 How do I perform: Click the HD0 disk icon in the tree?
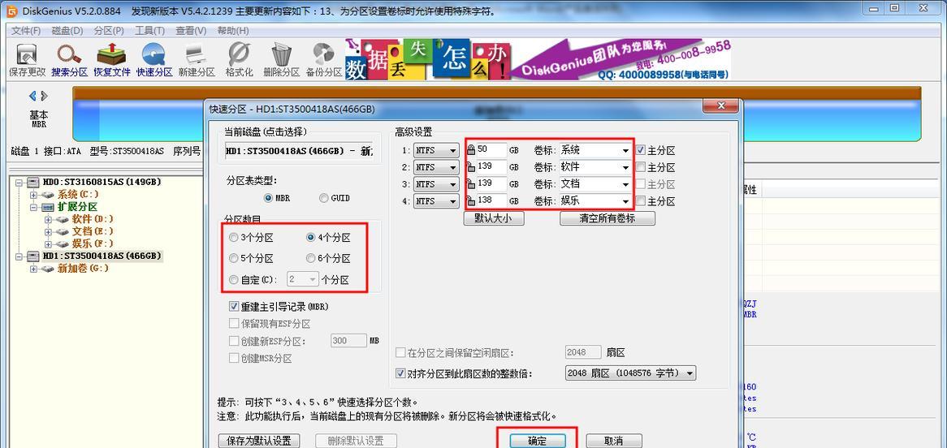coord(33,182)
